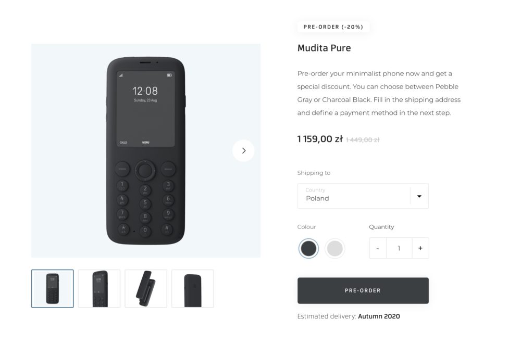Viewport: 521px width, 357px height.
Task: Click the Estimated delivery Autumn 2020 text
Action: [349, 316]
